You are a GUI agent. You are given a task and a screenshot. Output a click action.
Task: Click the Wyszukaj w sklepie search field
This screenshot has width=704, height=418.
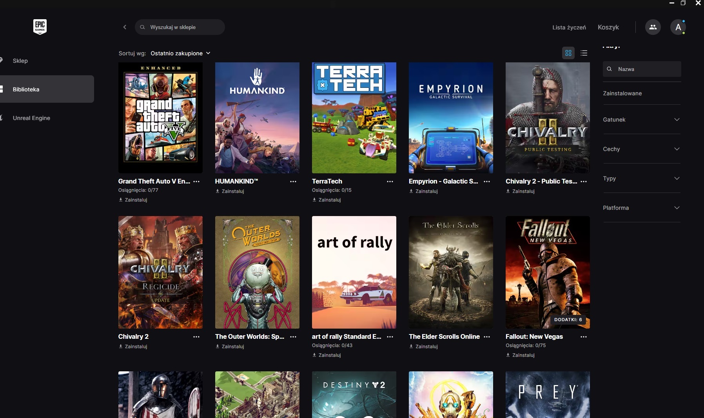pos(180,27)
